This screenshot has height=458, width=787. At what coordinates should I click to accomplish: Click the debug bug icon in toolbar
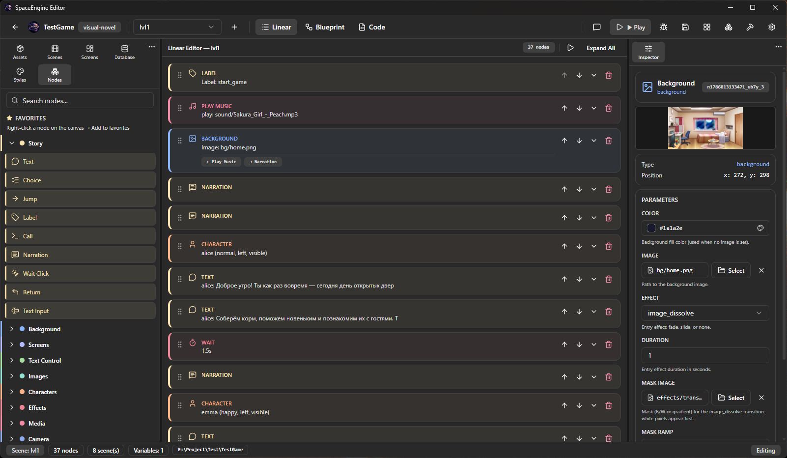(664, 27)
